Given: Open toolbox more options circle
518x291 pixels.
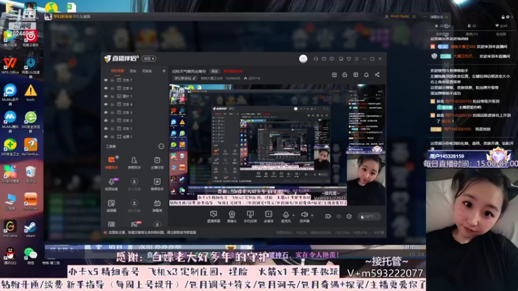Looking at the screenshot, I should (161, 146).
